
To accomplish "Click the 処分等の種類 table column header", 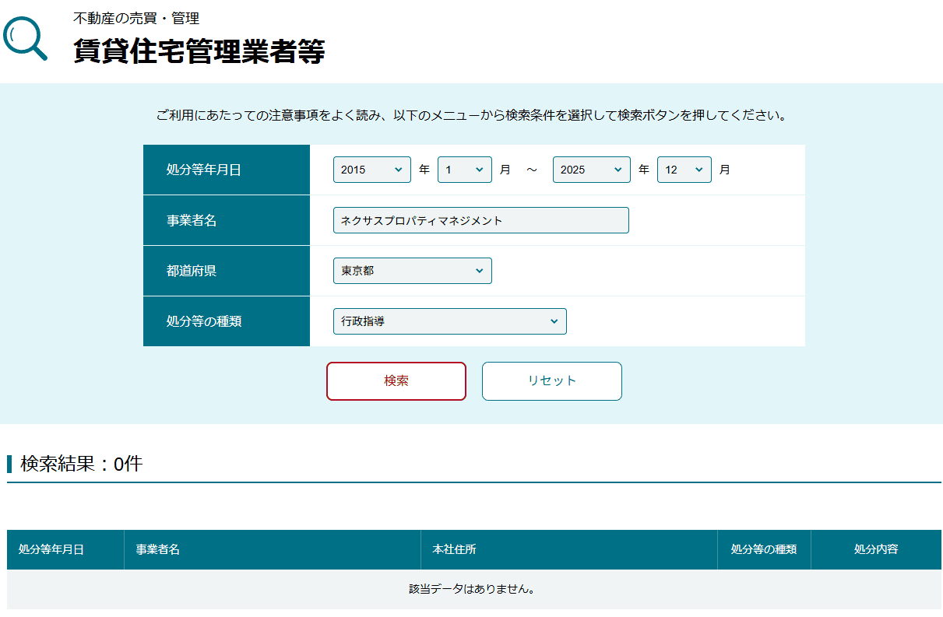I will coord(764,549).
